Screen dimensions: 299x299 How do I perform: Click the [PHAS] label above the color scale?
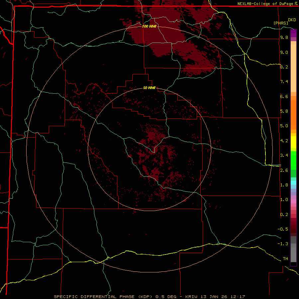pos(281,23)
